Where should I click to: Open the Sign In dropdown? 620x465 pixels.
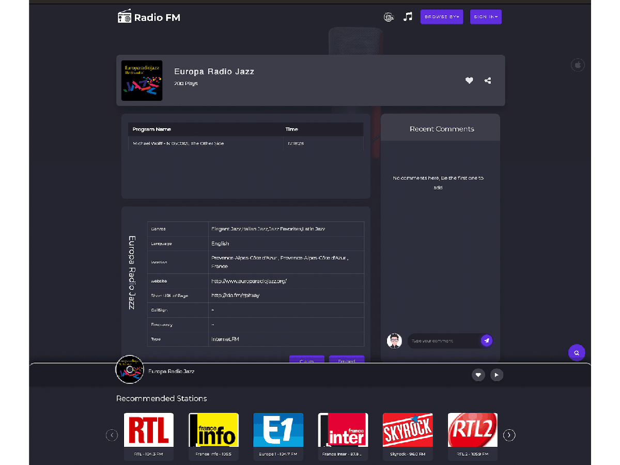[486, 17]
